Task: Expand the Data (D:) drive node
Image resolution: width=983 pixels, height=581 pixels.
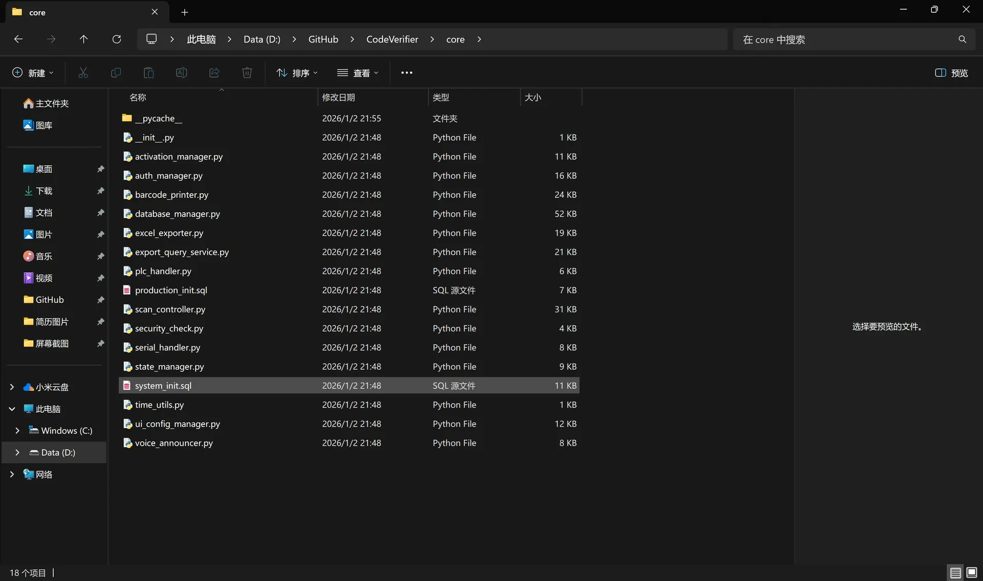Action: (17, 453)
